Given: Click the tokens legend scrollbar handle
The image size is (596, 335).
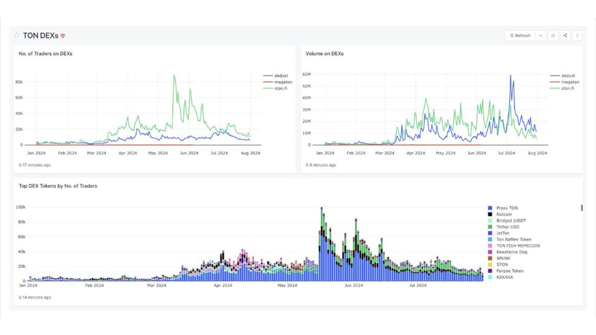Looking at the screenshot, I should point(582,208).
